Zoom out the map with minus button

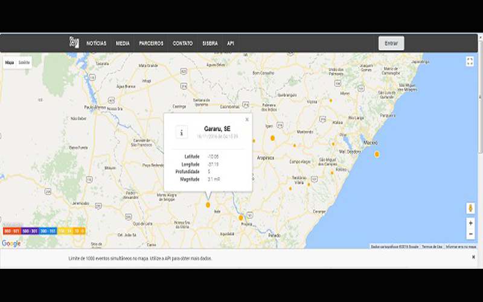click(470, 234)
